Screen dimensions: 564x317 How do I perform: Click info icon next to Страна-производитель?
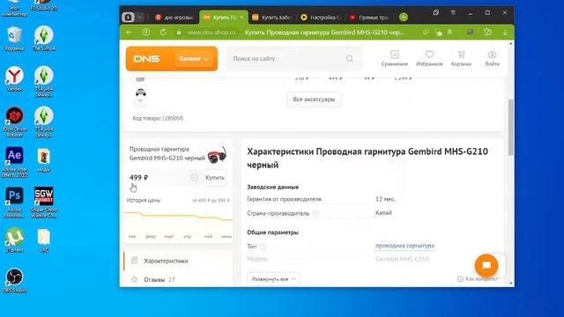[315, 213]
